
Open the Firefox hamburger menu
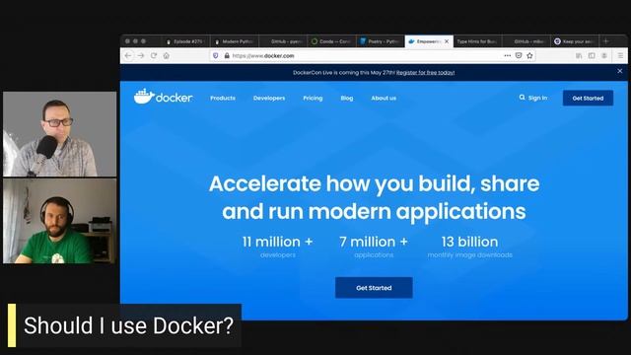point(620,55)
